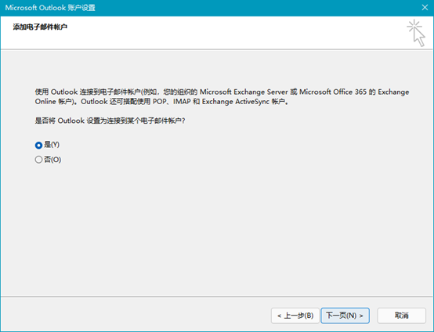The height and width of the screenshot is (332, 434).
Task: Go back using 上一步(B) button
Action: click(295, 316)
